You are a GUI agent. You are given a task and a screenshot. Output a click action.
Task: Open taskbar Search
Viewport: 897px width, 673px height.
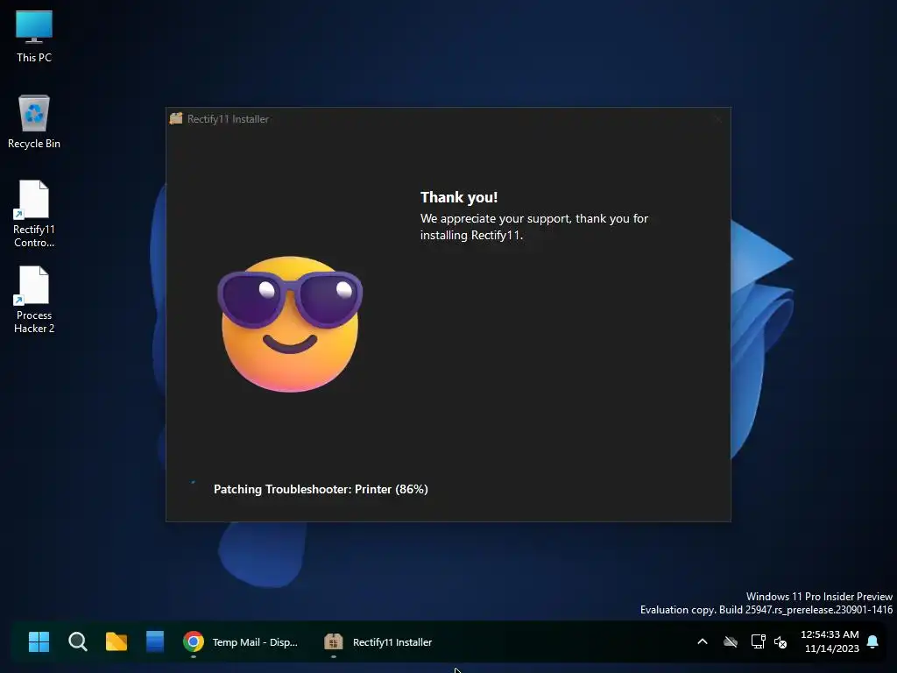78,641
